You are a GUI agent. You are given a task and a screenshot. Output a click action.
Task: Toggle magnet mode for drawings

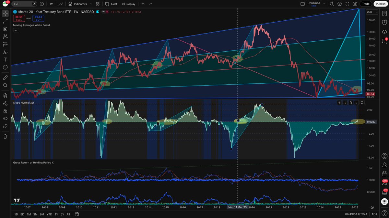pyautogui.click(x=5, y=96)
